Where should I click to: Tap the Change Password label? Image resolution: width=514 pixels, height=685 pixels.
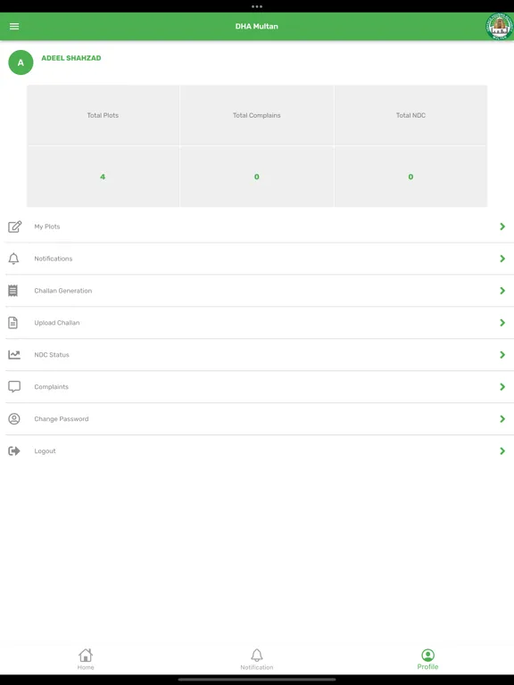62,418
